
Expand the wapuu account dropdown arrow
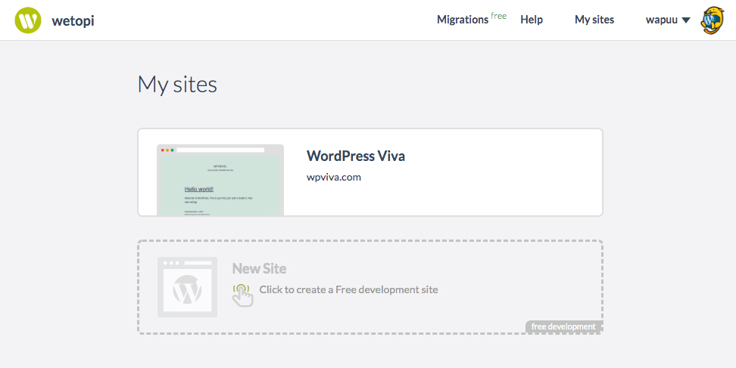coord(686,20)
